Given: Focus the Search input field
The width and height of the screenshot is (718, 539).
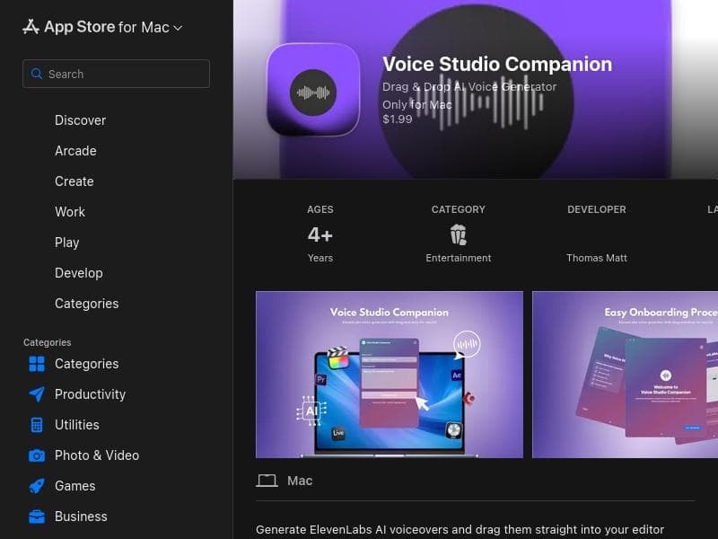Looking at the screenshot, I should (x=117, y=74).
